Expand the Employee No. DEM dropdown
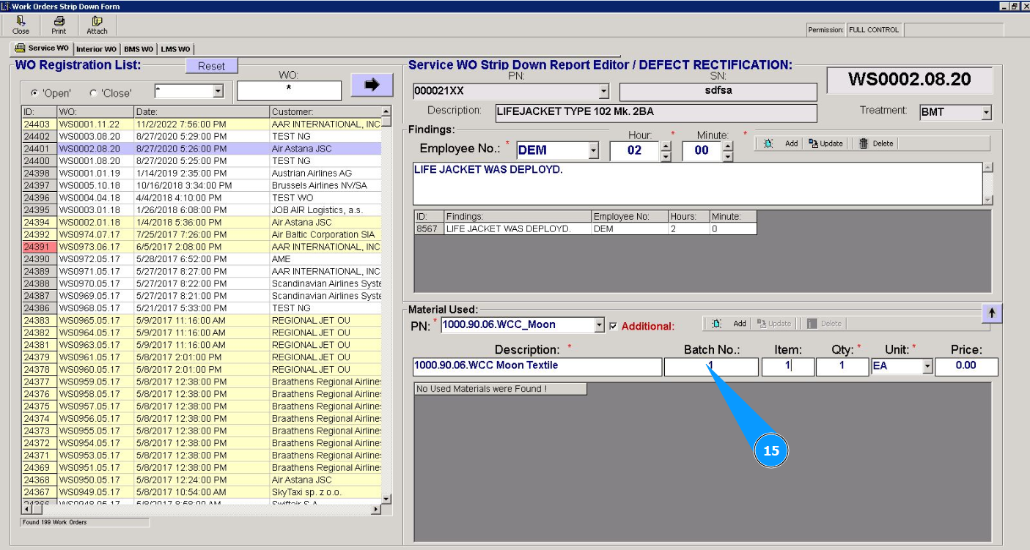The image size is (1030, 550). point(593,151)
